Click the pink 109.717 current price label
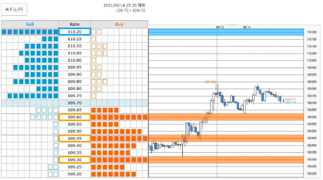 [x=290, y=100]
